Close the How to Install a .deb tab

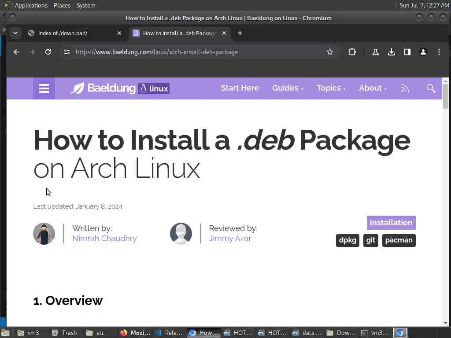224,33
